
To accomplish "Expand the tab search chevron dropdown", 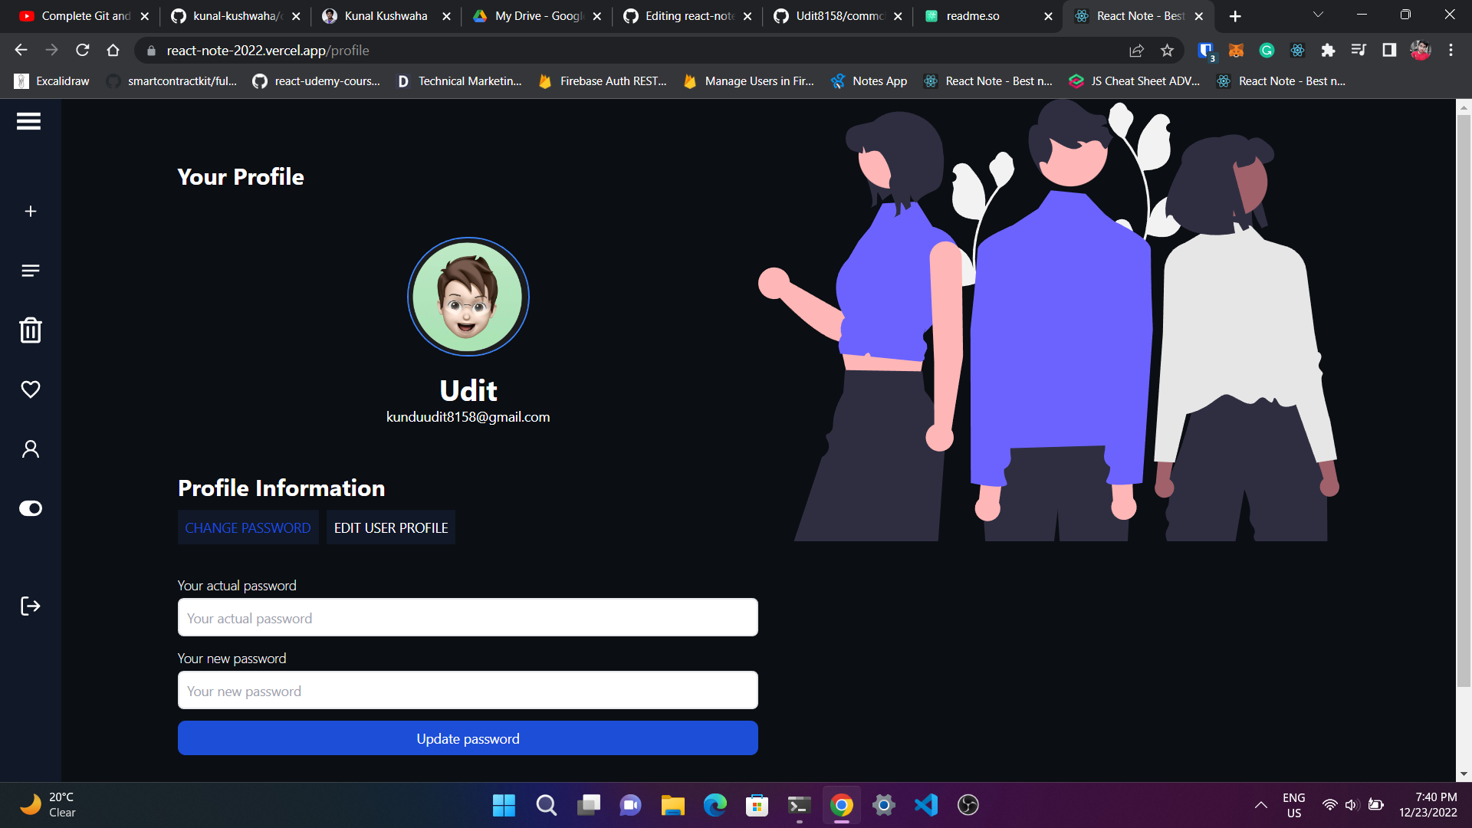I will point(1318,15).
